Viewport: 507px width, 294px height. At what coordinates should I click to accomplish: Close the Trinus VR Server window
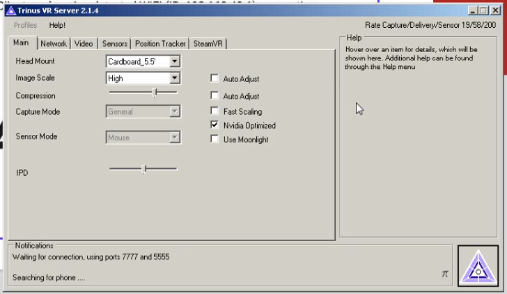click(x=495, y=10)
